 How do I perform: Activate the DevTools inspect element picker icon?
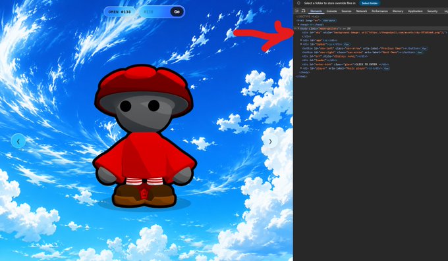click(x=297, y=11)
